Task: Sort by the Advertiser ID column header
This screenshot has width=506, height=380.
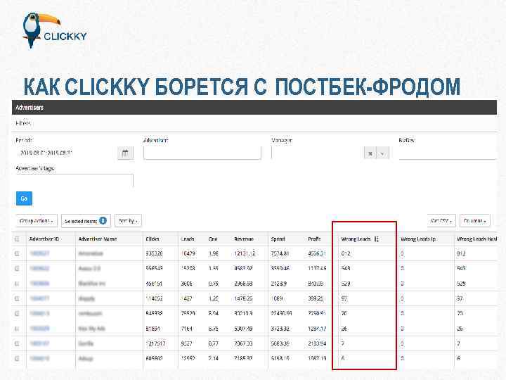Action: 44,239
